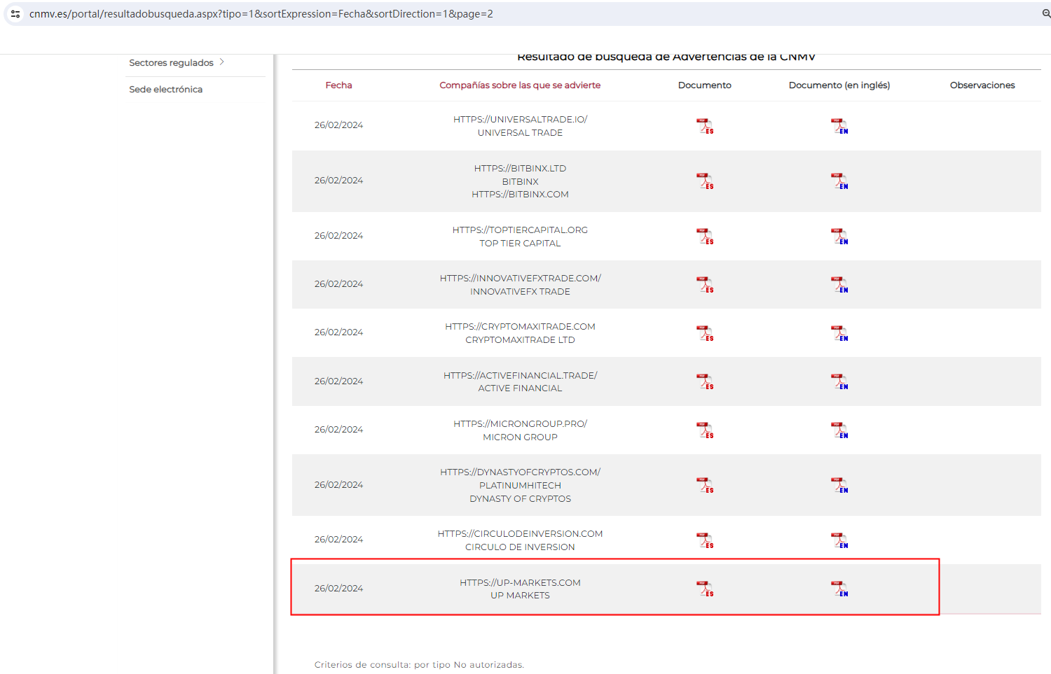Viewport: 1051px width, 674px height.
Task: Select the HTTPS://CRYPTOMAXITRADE.COM text
Action: [520, 327]
